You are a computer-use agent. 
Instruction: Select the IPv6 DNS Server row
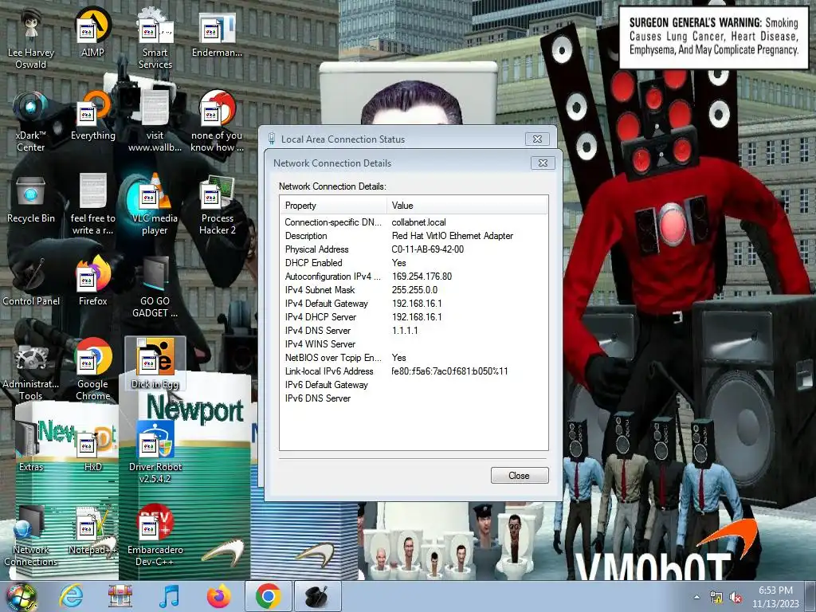coord(414,398)
